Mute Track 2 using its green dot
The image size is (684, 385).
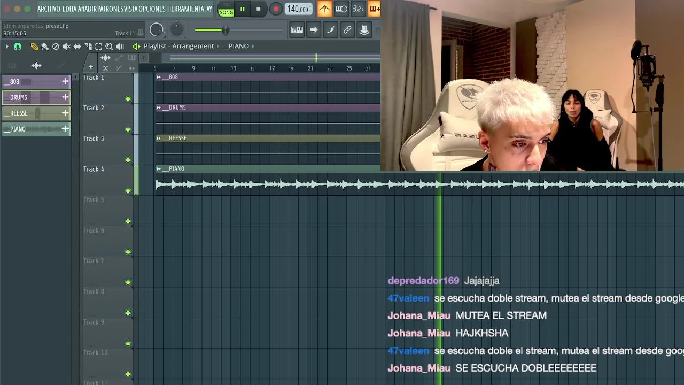pyautogui.click(x=128, y=129)
